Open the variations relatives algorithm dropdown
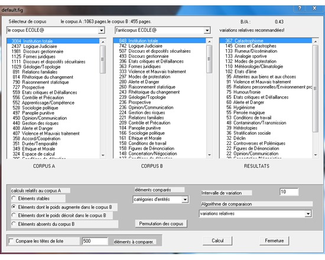Screen dimensions: 325x260 (x=308, y=214)
